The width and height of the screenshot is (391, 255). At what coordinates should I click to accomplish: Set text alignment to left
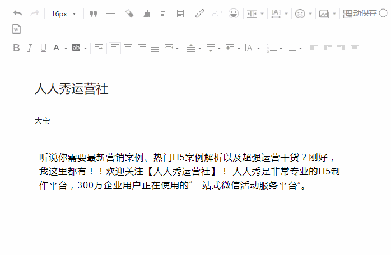115,48
